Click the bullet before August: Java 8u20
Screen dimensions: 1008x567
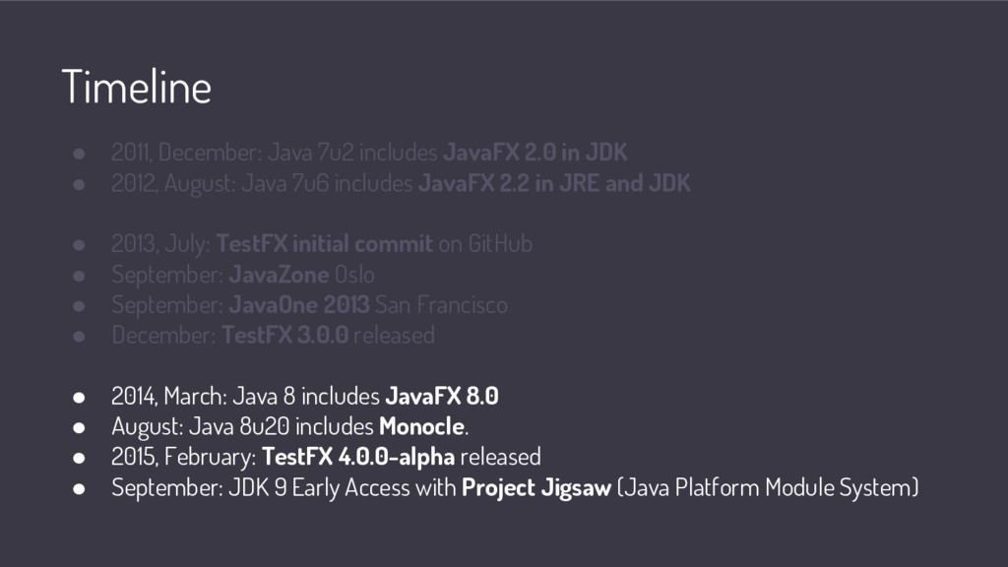pyautogui.click(x=79, y=427)
